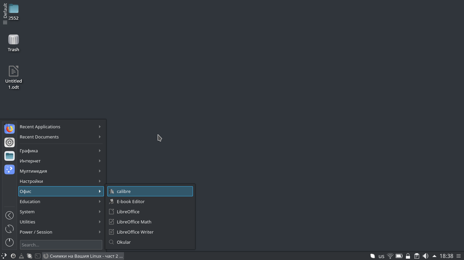Open the clipboard tray icon

[417, 256]
